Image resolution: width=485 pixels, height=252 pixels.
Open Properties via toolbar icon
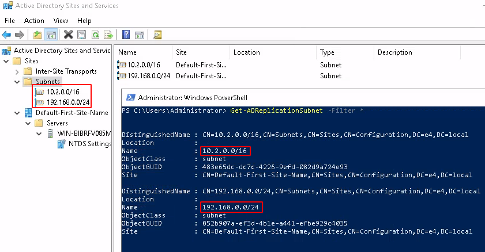(82, 35)
